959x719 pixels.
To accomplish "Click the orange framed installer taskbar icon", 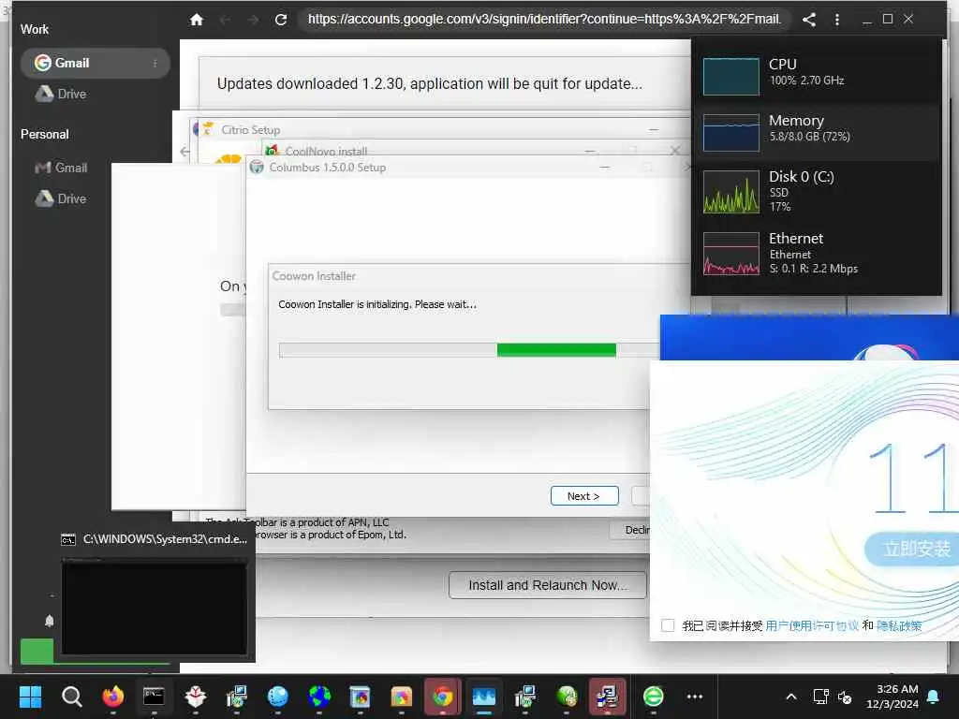I will pos(401,697).
